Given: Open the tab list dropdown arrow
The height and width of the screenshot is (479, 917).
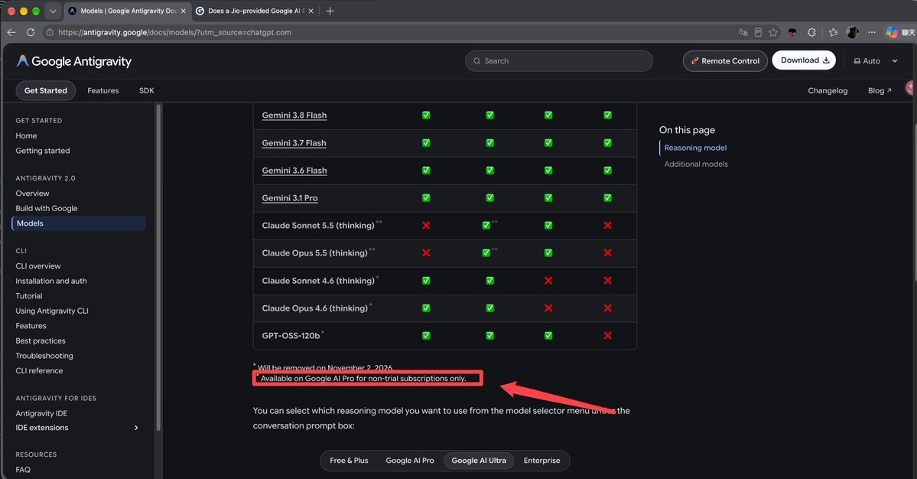Looking at the screenshot, I should [x=53, y=11].
